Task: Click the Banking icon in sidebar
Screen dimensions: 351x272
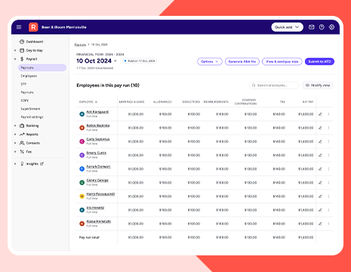Action: [22, 125]
